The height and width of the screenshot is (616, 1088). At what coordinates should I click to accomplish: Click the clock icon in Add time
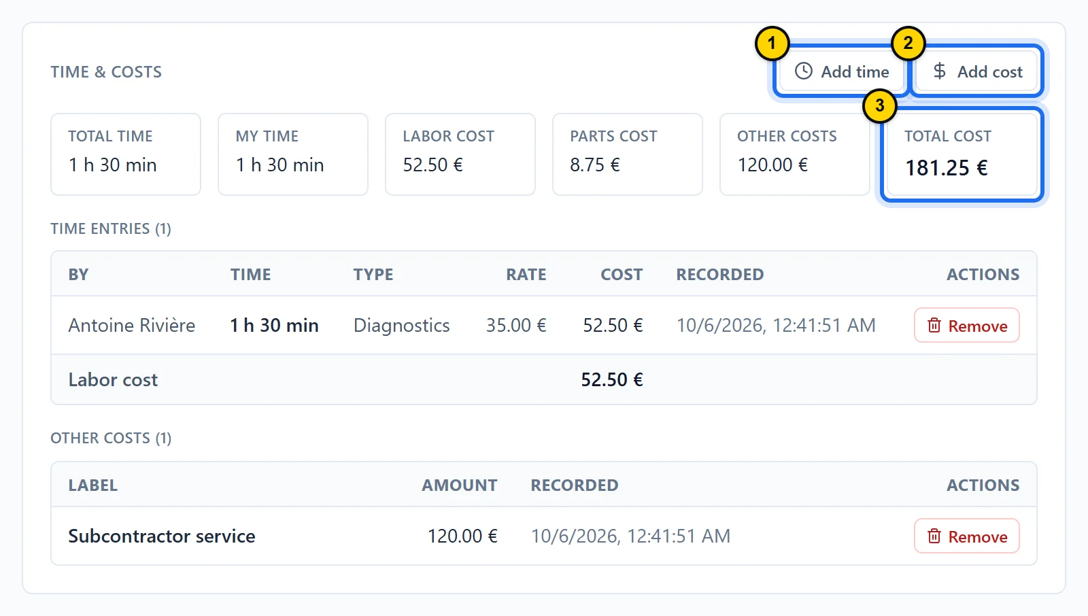coord(804,71)
